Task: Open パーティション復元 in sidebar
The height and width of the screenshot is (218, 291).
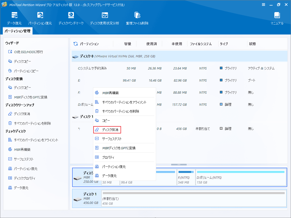Action: (23, 169)
